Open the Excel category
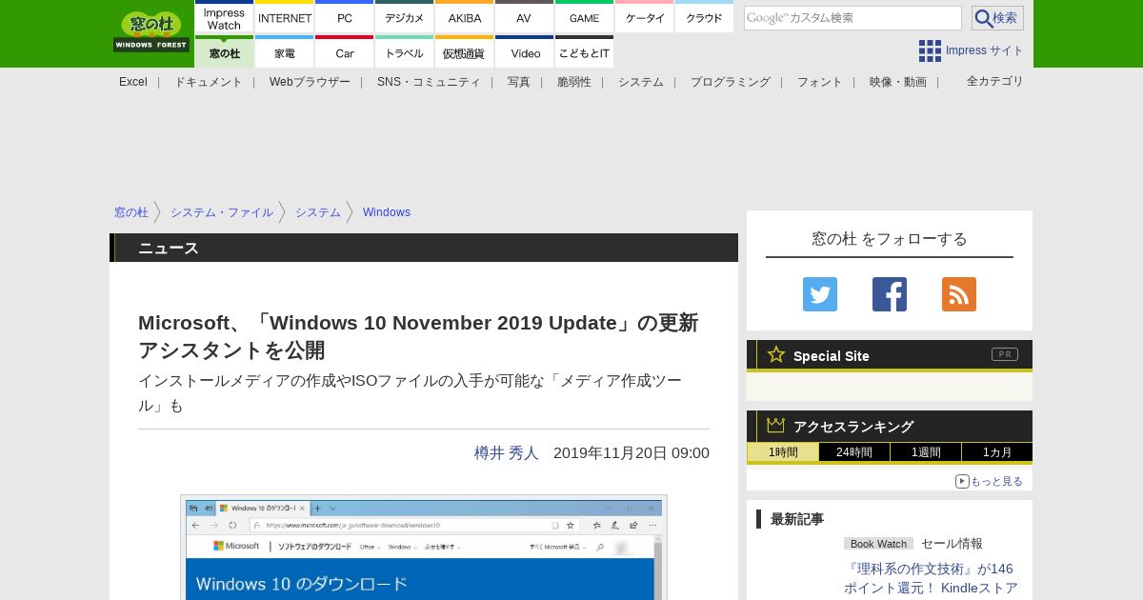1143x600 pixels. pos(133,82)
